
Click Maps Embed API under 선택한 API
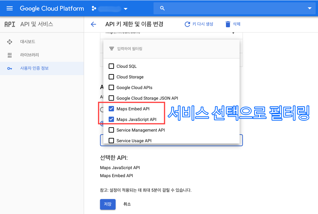pos(116,176)
